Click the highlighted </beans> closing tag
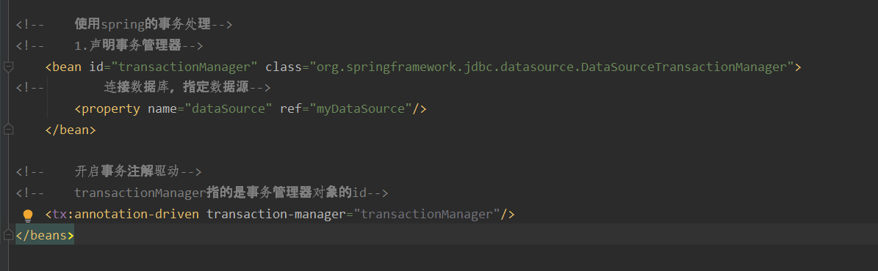Screen dimensions: 878x271 (45, 235)
